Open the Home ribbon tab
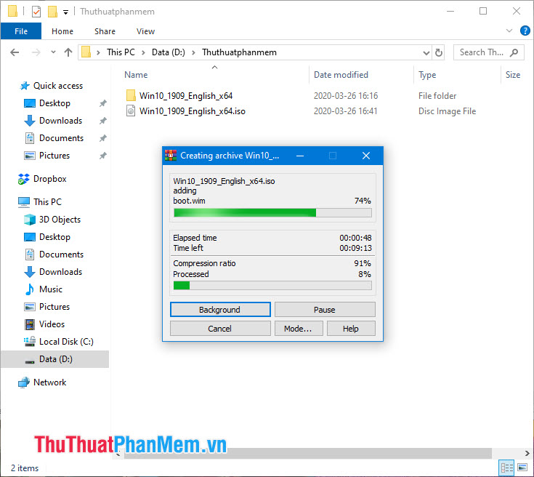534x477 pixels. 62,31
